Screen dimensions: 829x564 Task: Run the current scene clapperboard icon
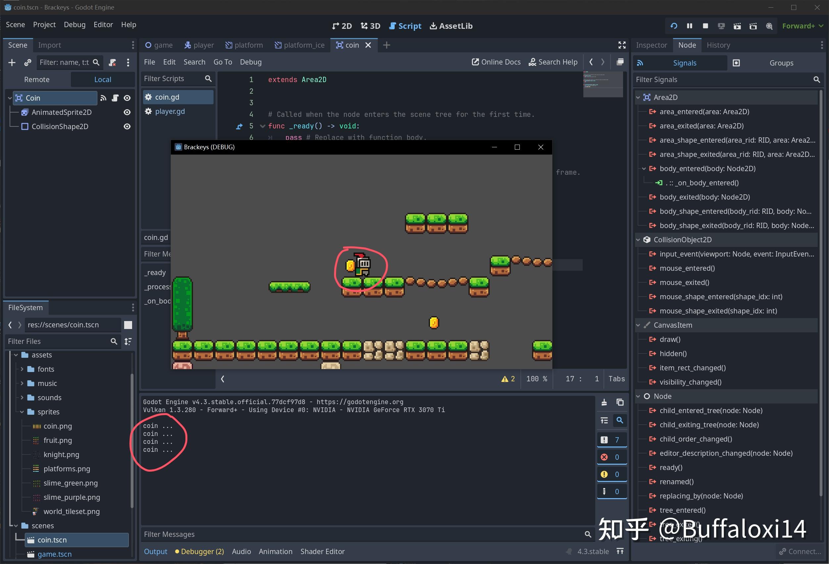737,26
